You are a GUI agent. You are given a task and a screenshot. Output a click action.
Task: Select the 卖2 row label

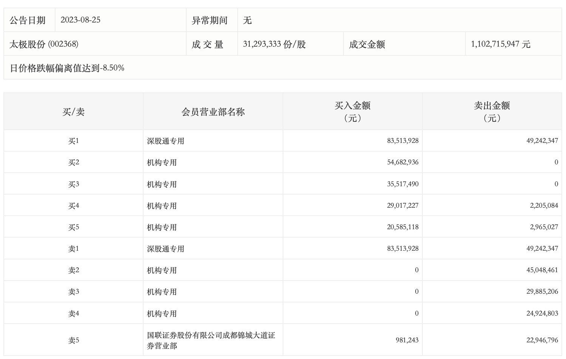[x=74, y=270]
